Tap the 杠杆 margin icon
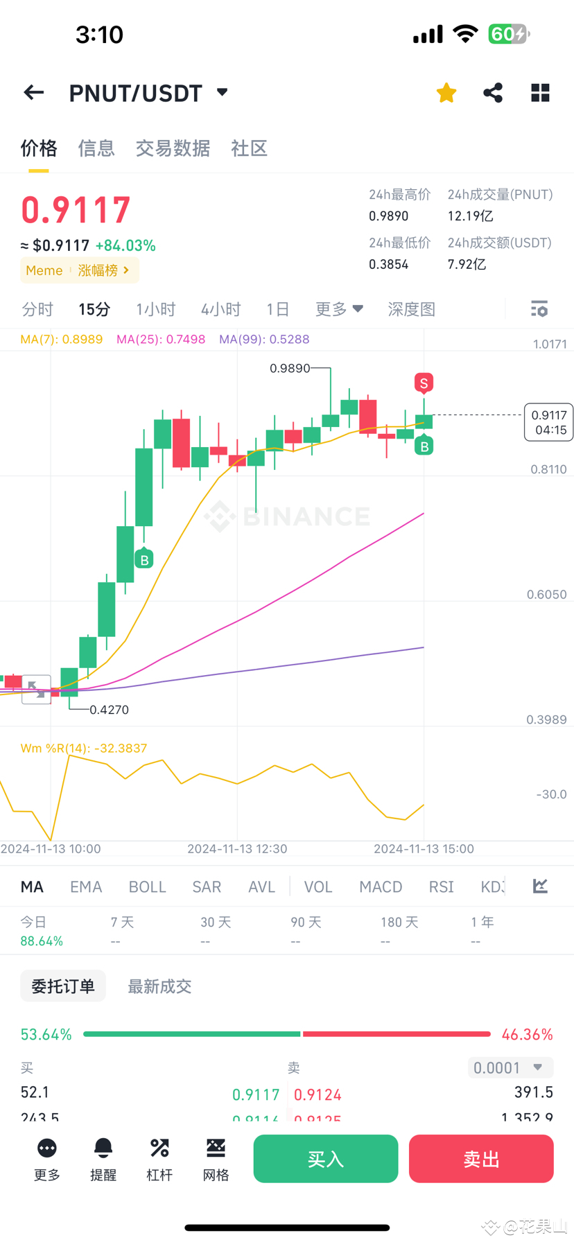This screenshot has width=574, height=1242. 159,1149
